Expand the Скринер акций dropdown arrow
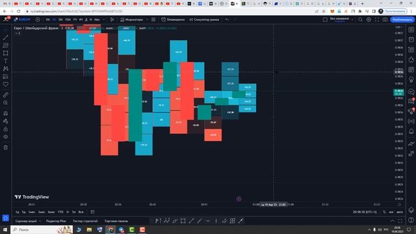416x234 pixels. pyautogui.click(x=40, y=221)
